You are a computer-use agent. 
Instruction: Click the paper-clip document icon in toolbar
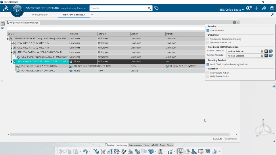coord(214,151)
